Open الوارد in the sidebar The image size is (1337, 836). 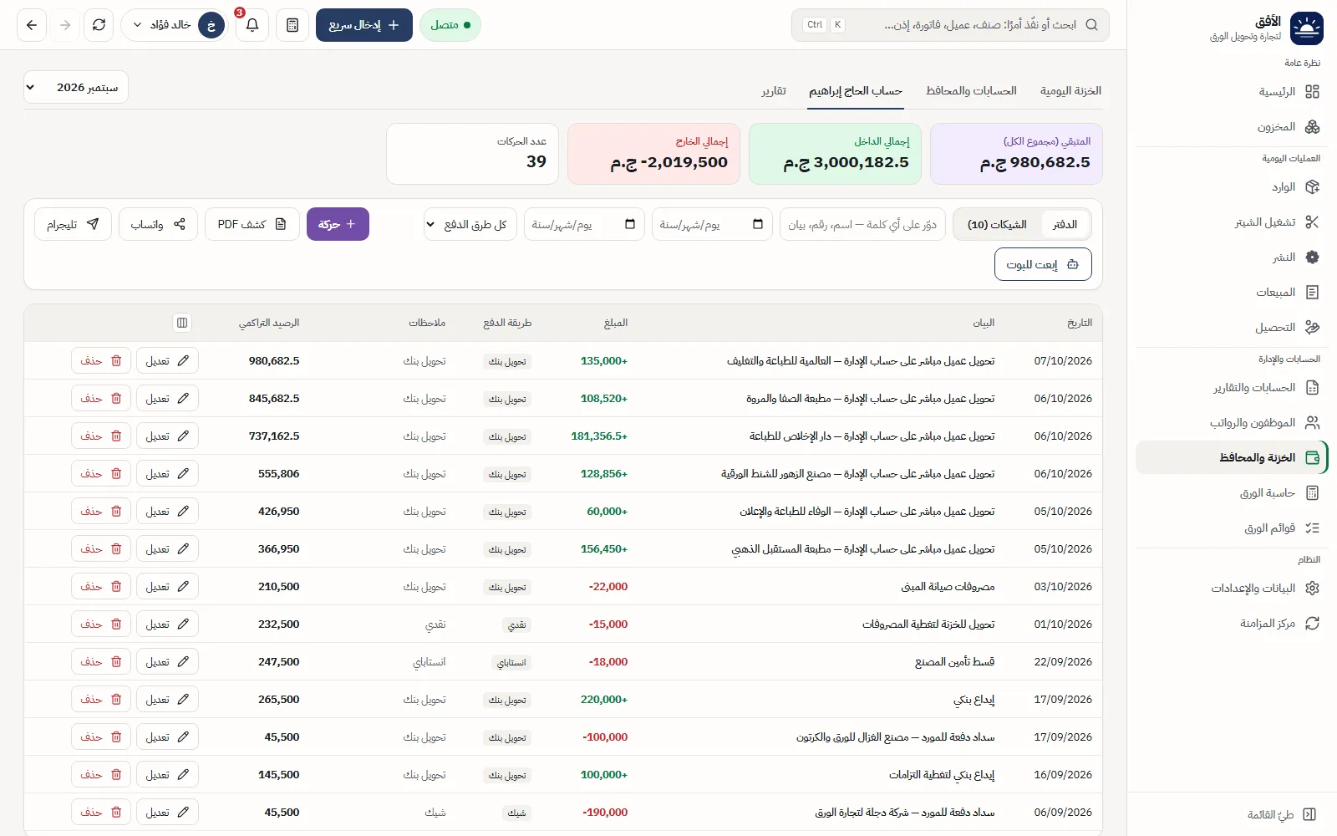(1232, 187)
